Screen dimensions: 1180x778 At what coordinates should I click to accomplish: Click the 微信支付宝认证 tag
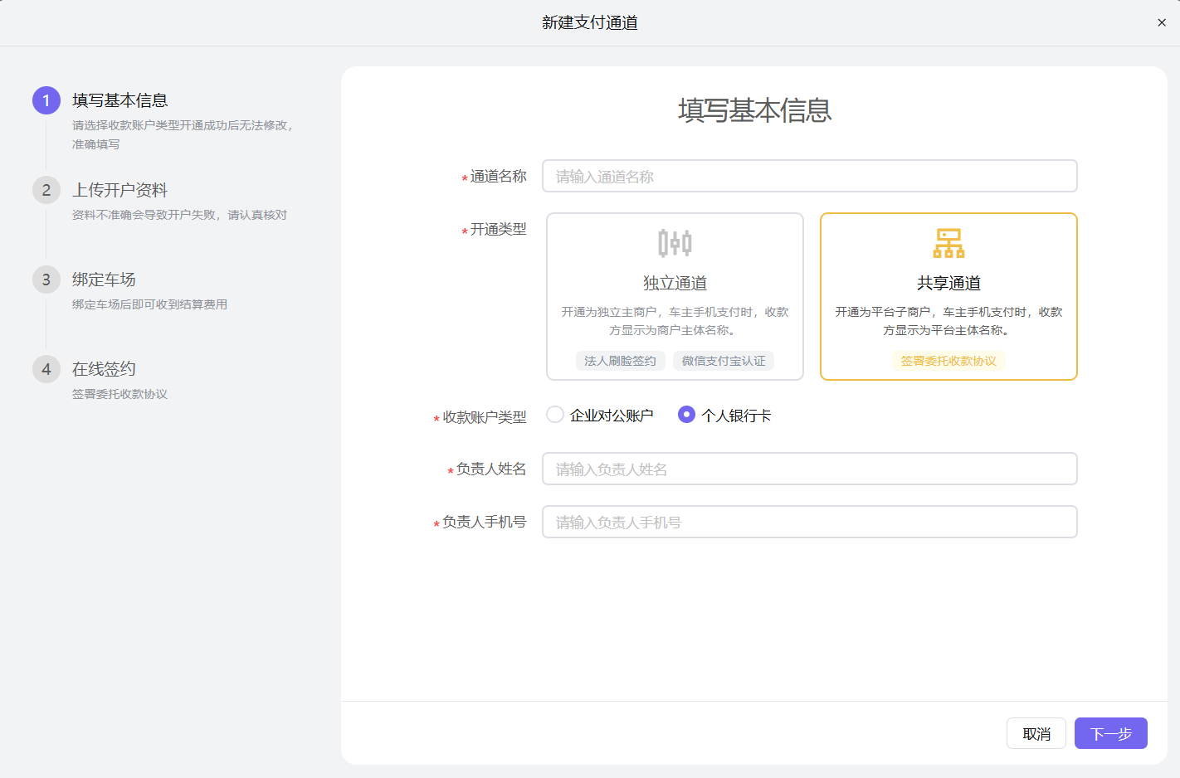tap(723, 361)
